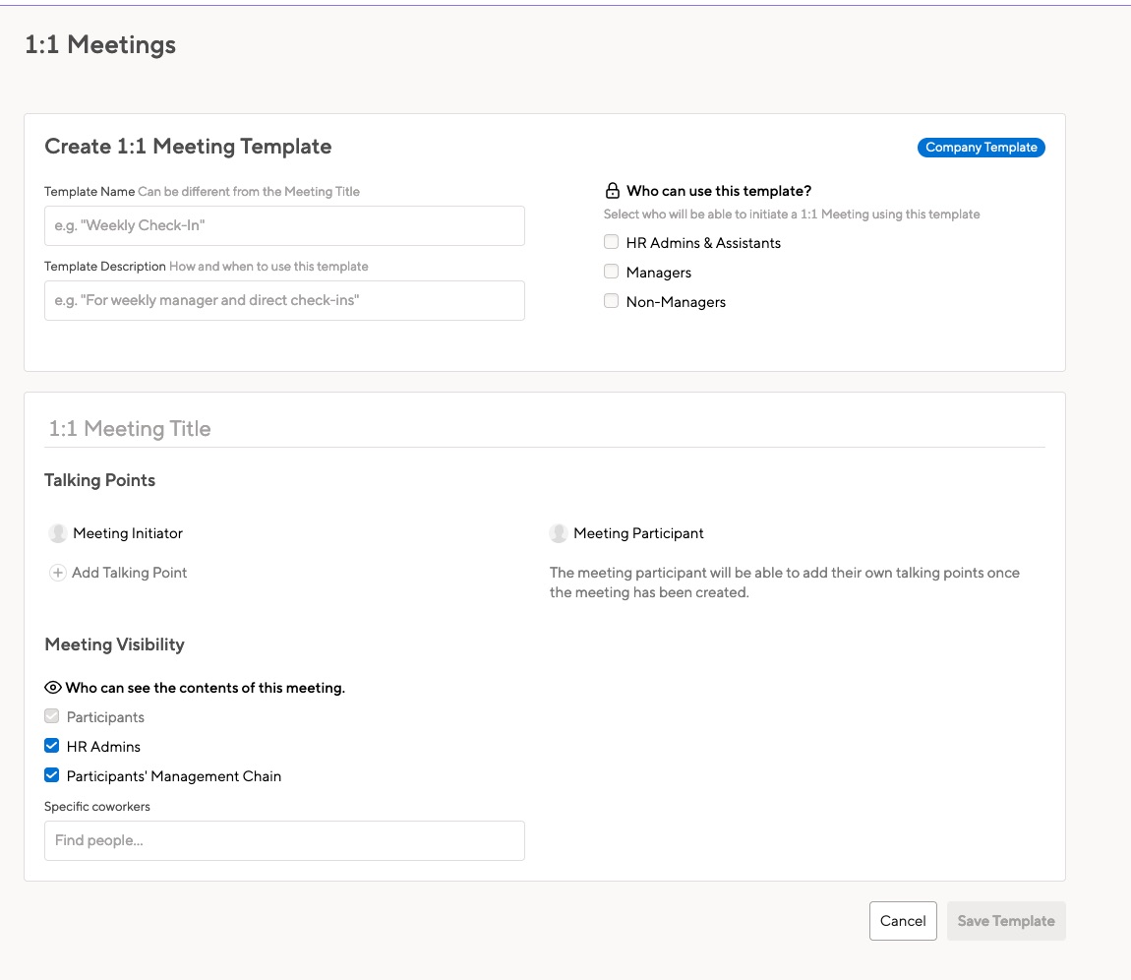Click the Meeting Initiator avatar icon

[58, 533]
